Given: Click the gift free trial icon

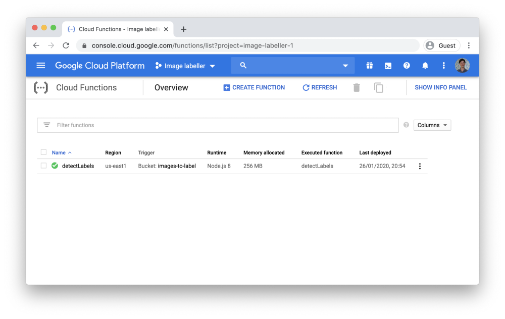Looking at the screenshot, I should tap(370, 66).
